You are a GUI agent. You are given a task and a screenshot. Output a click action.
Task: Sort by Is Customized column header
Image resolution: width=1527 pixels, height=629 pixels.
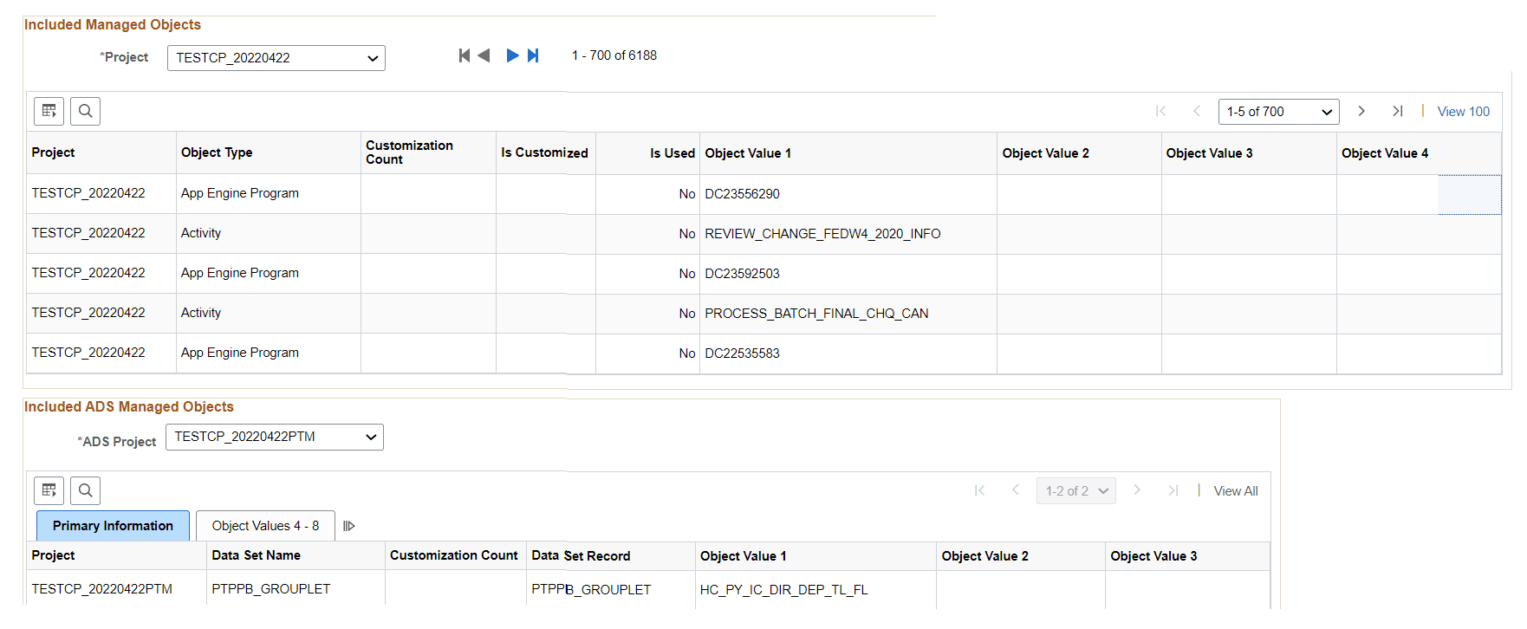544,152
